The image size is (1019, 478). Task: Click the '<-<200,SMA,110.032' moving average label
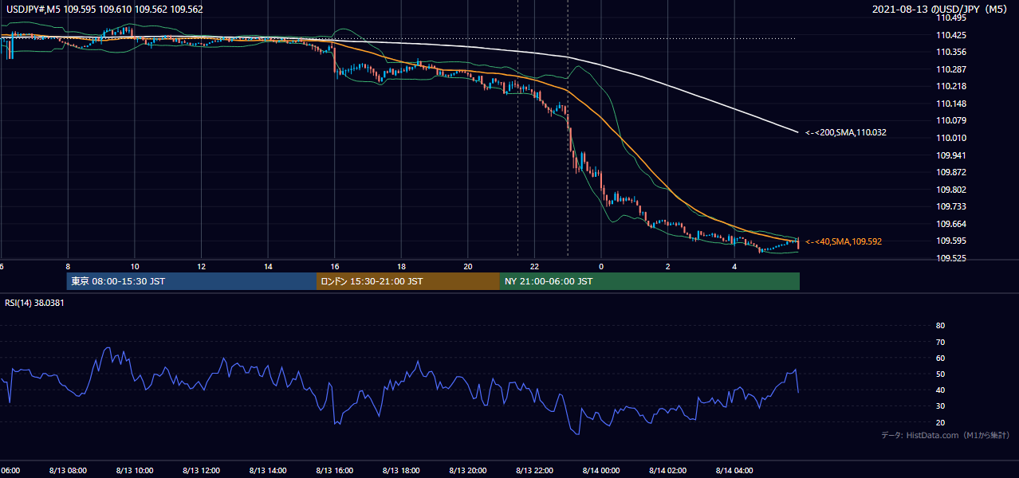[845, 133]
